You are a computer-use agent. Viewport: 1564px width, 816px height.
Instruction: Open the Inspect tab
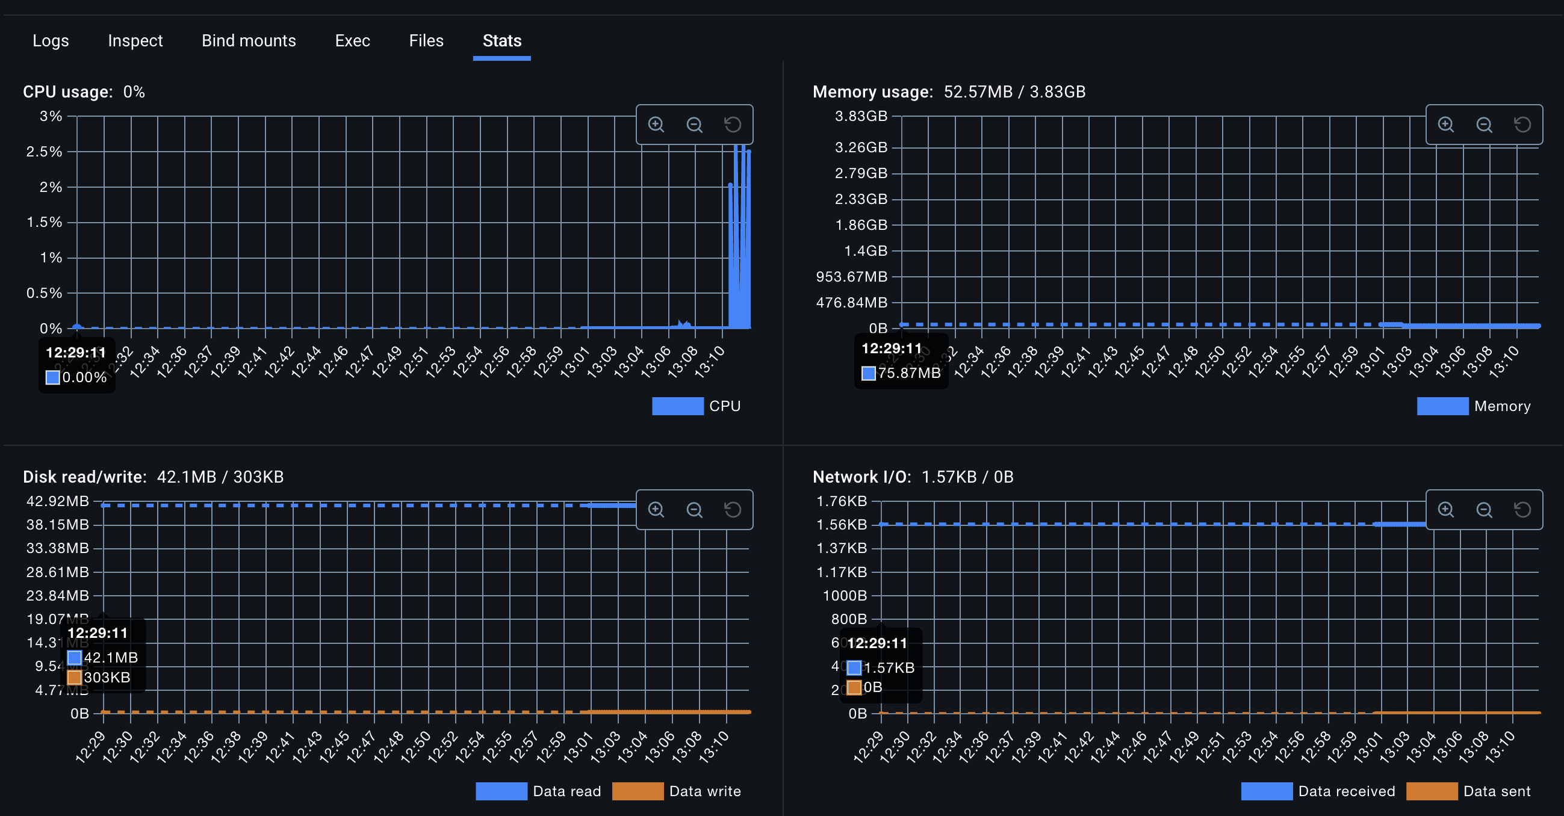(x=135, y=41)
